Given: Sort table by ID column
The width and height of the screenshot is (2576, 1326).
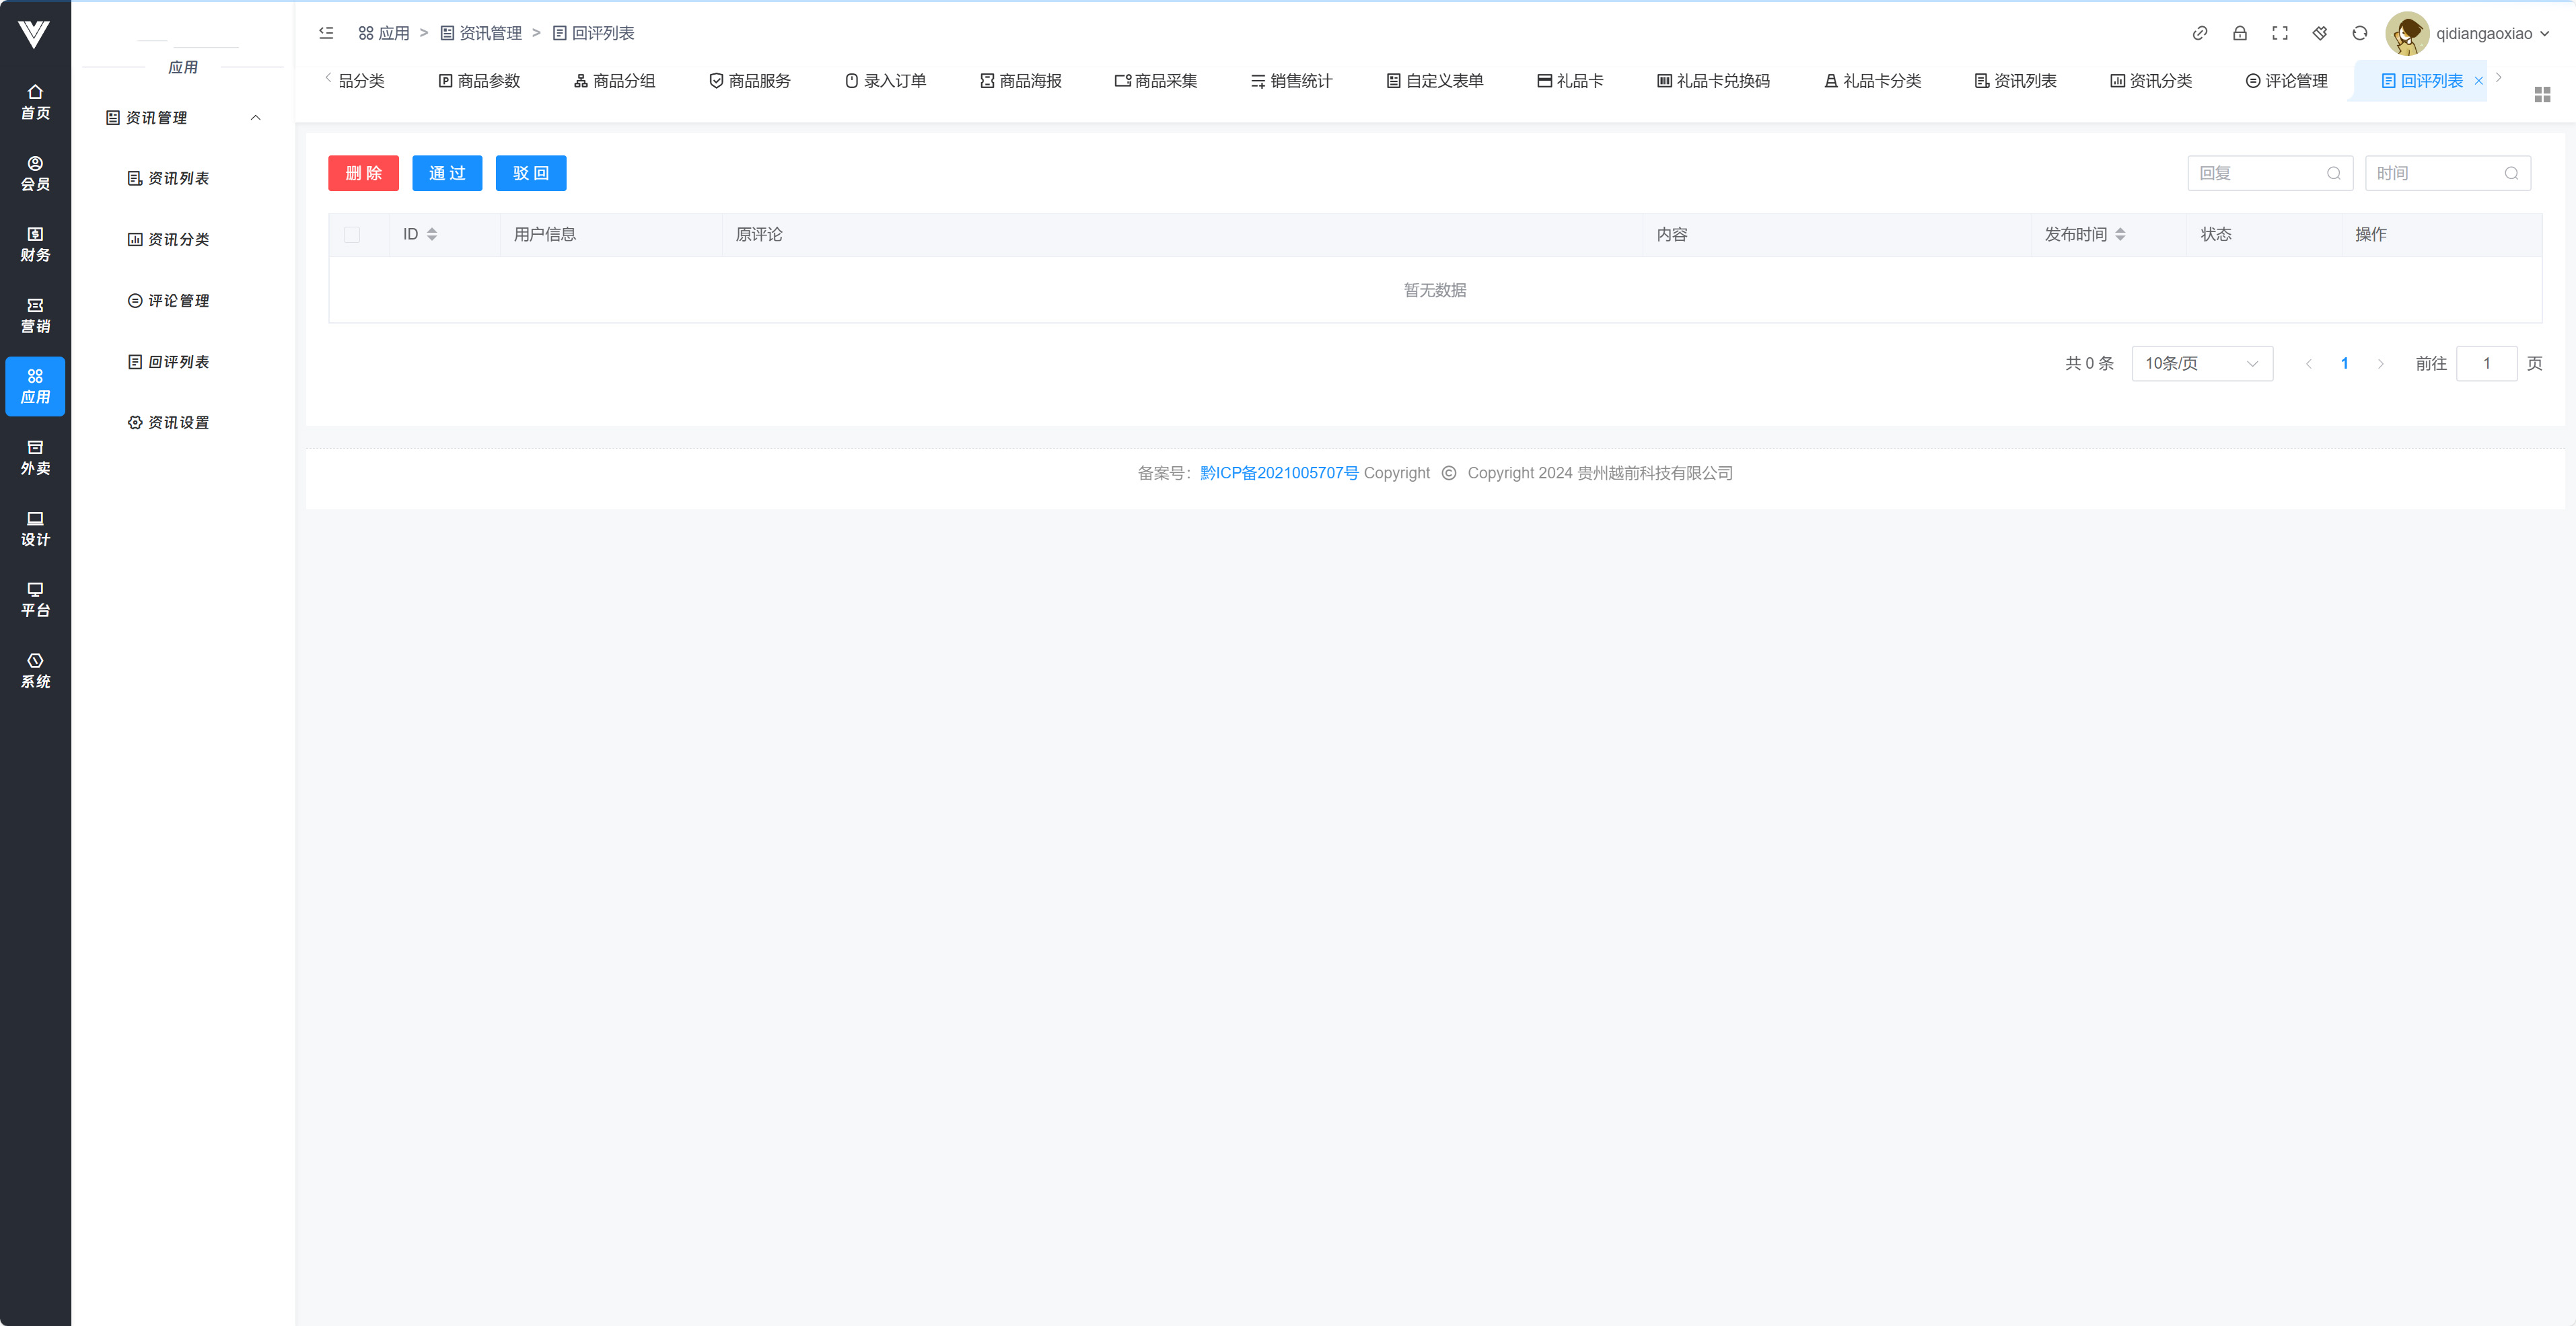Looking at the screenshot, I should [x=431, y=234].
